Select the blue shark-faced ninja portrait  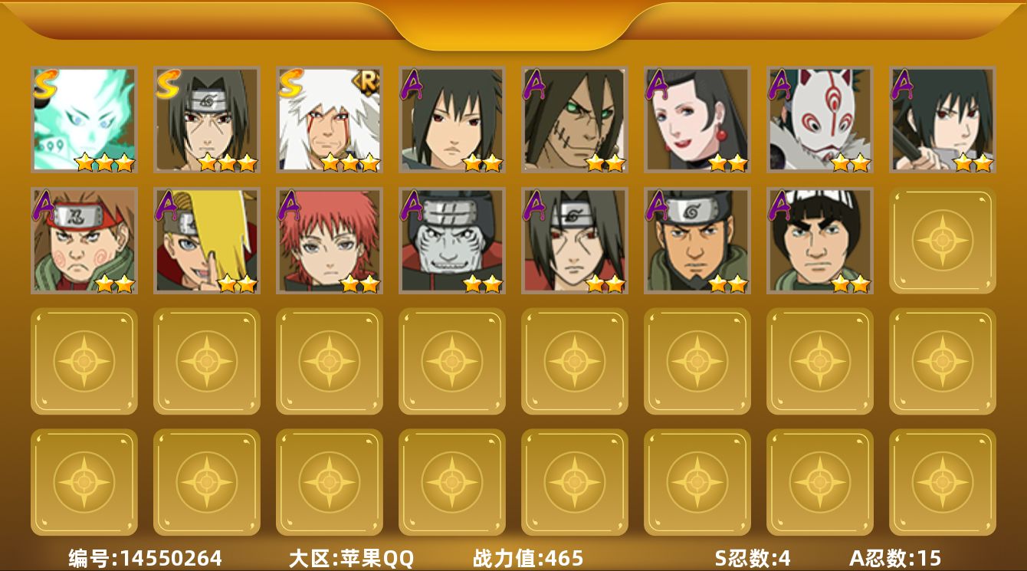(452, 241)
